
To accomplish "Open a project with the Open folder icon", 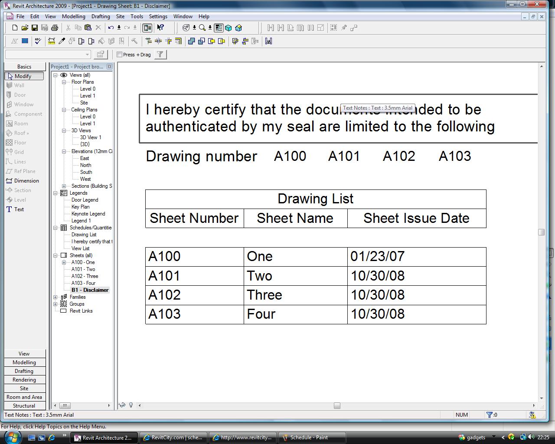I will click(x=25, y=28).
